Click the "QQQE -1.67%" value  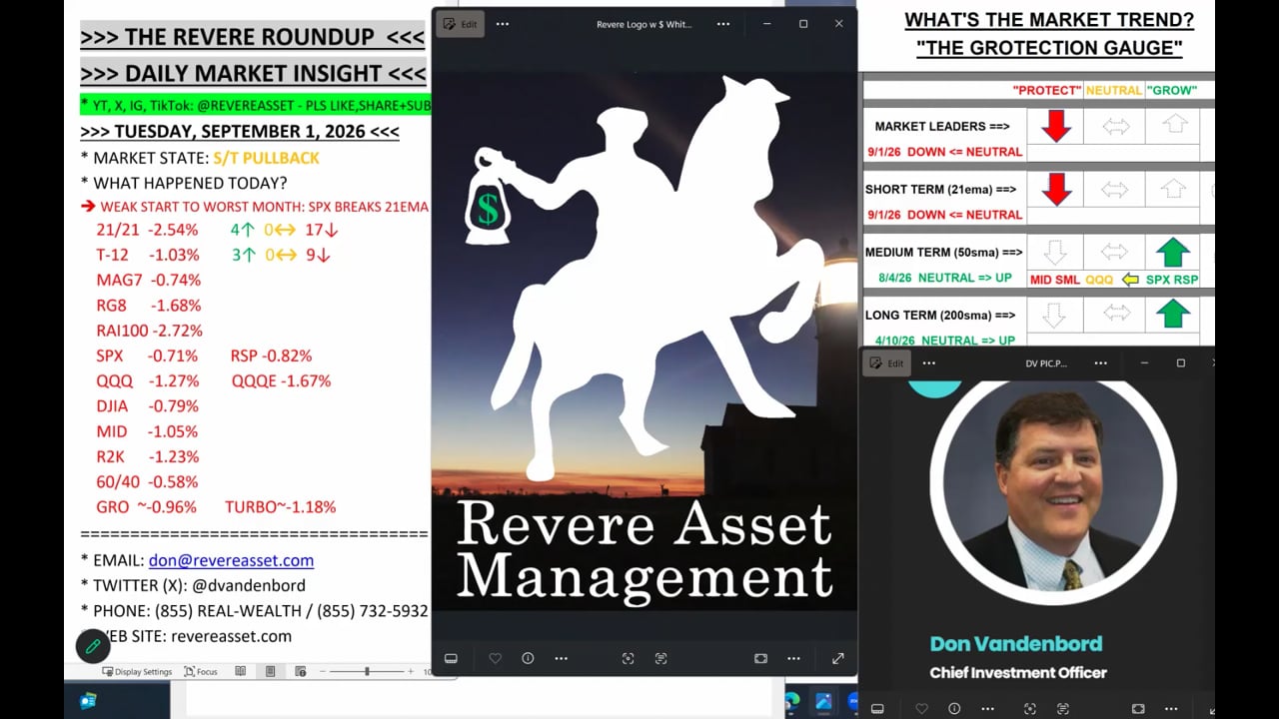coord(281,380)
